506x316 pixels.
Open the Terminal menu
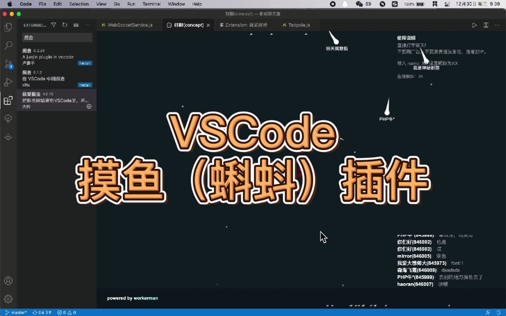point(151,4)
